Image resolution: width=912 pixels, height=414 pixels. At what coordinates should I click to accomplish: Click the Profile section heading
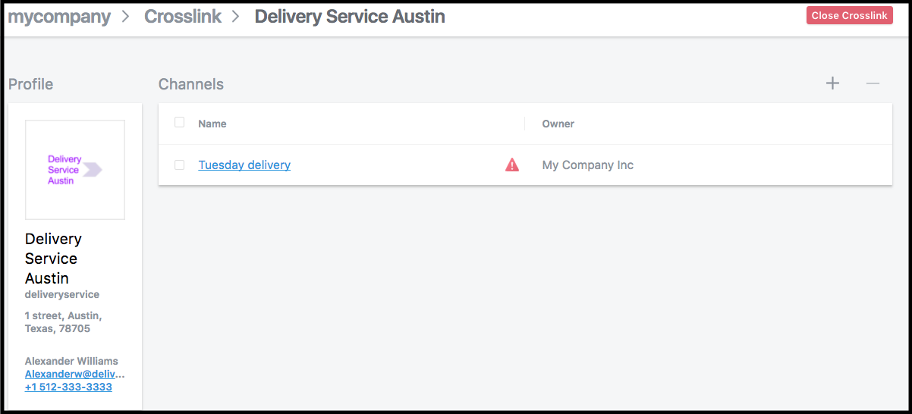[31, 84]
